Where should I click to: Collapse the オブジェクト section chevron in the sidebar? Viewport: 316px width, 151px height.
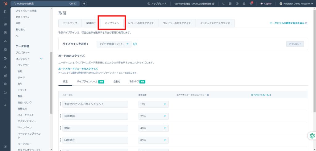click(41, 59)
